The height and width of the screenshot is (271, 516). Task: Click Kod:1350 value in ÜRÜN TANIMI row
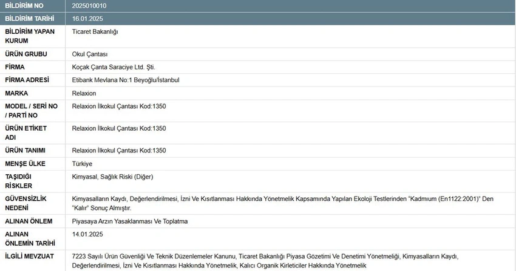(119, 151)
